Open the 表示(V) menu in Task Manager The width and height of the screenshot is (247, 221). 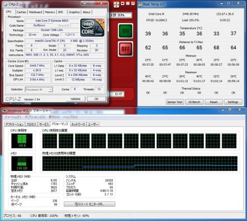pyautogui.click(x=54, y=117)
